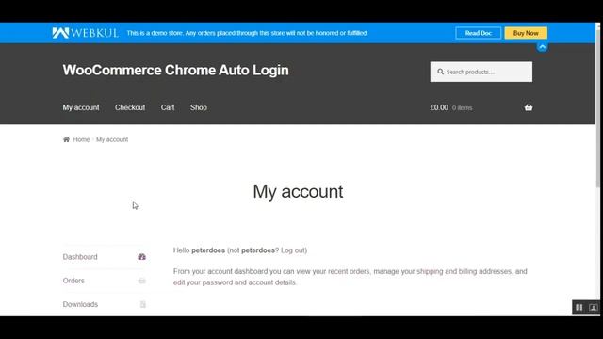Viewport: 603px width, 339px height.
Task: Click the Orders basket icon in sidebar
Action: pos(142,281)
